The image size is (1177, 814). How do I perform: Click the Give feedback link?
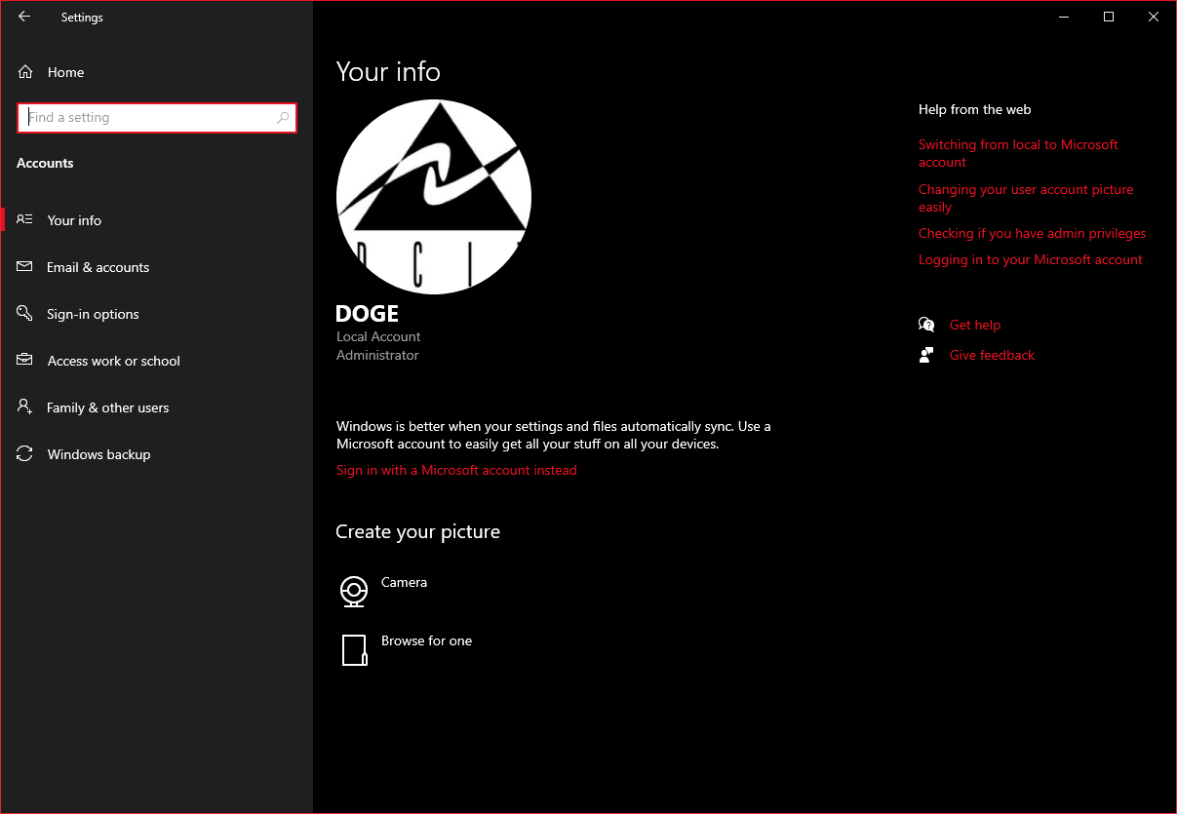pos(992,356)
